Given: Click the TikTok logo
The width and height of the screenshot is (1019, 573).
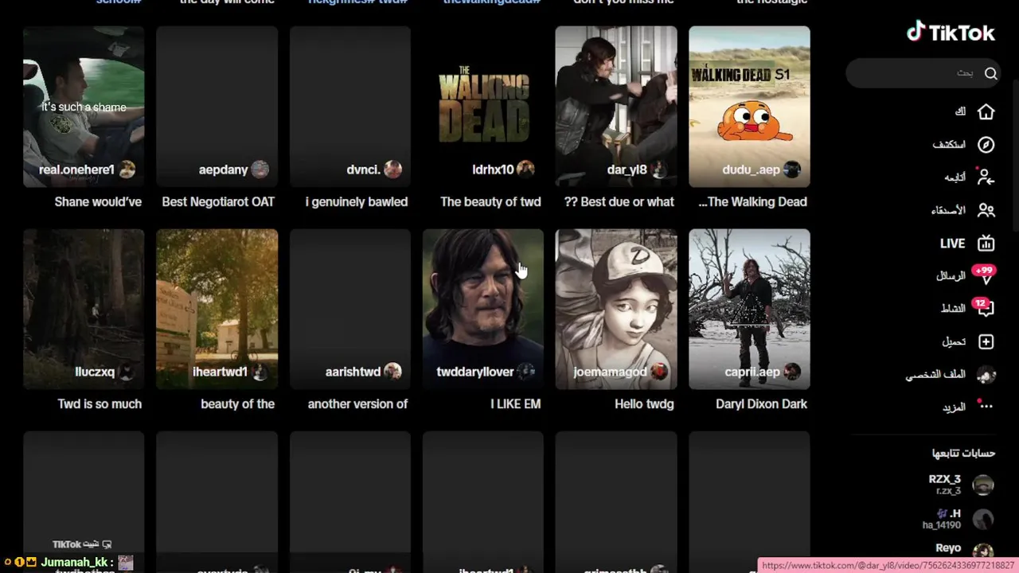Looking at the screenshot, I should coord(951,33).
